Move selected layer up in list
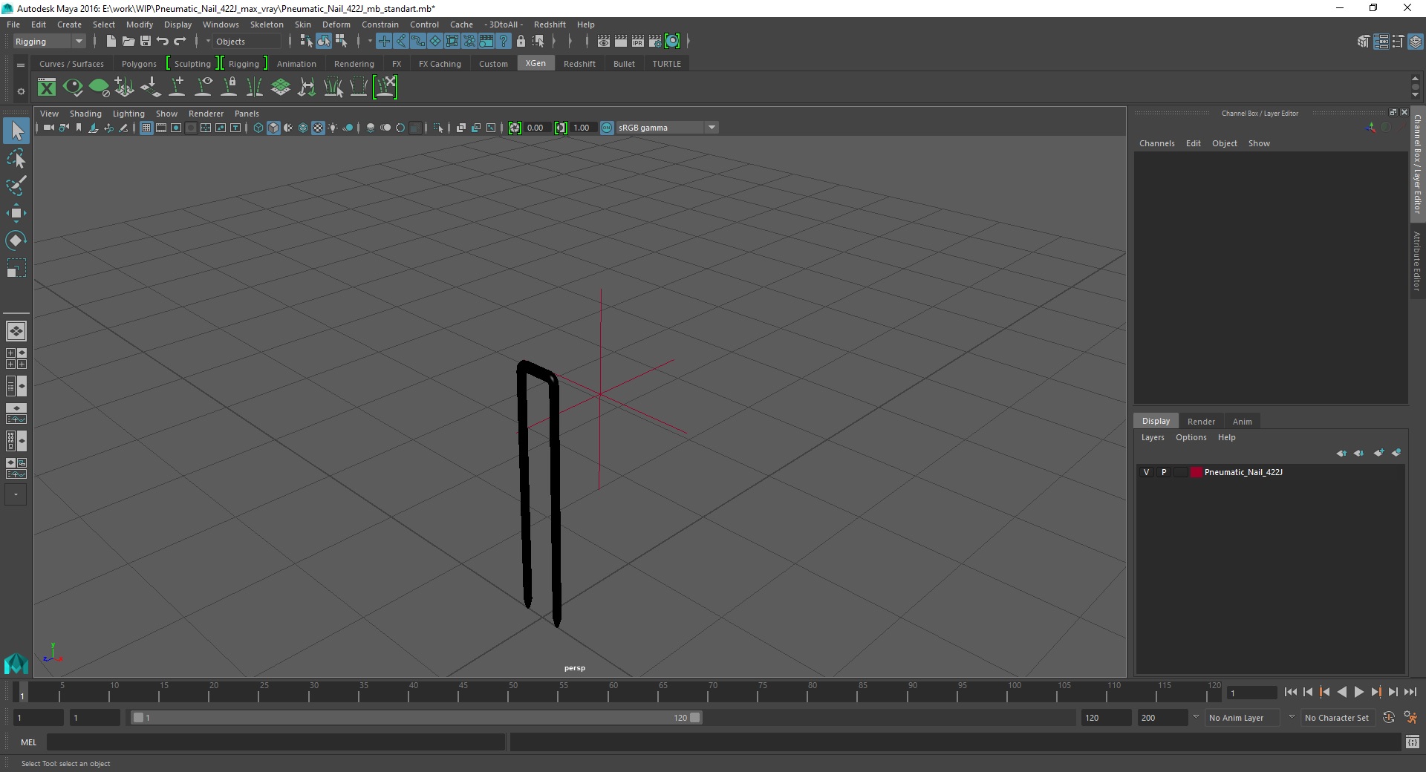Viewport: 1426px width, 772px height. [1341, 453]
